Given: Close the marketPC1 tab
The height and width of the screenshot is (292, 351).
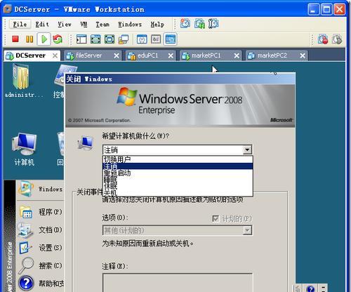Looking at the screenshot, I should tap(237, 55).
